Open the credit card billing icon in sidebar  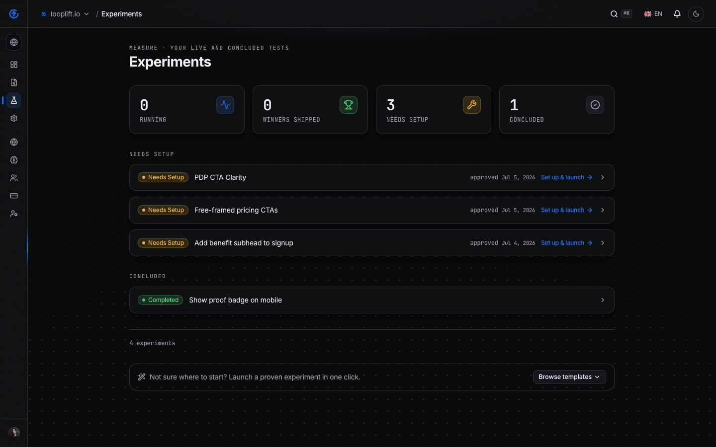click(x=14, y=196)
